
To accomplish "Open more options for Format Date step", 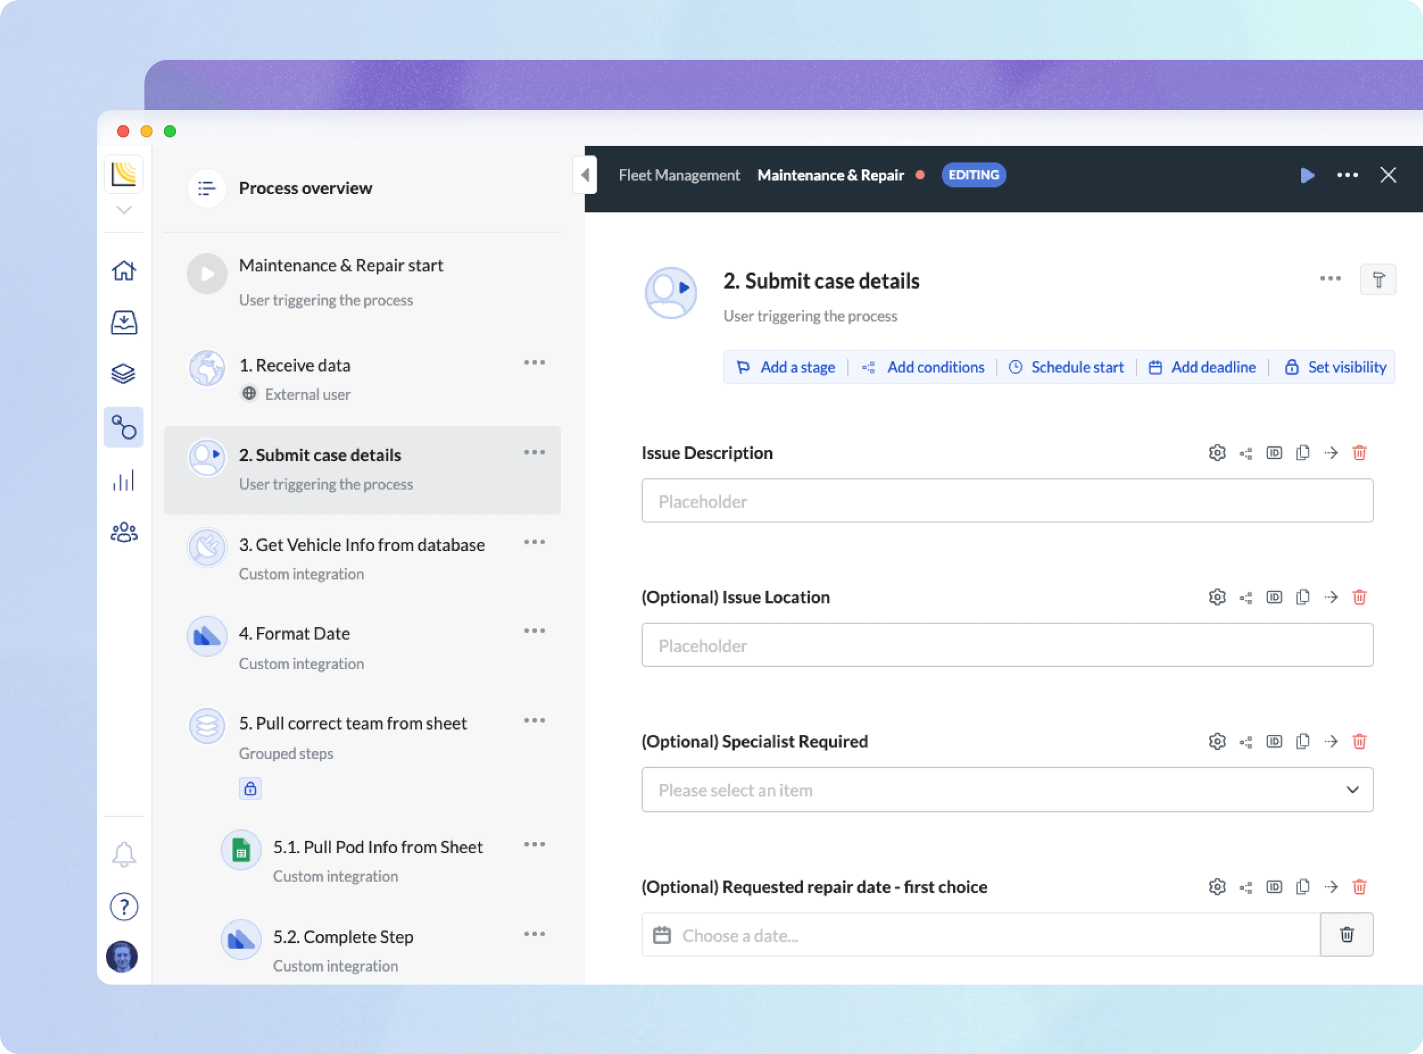I will click(535, 631).
